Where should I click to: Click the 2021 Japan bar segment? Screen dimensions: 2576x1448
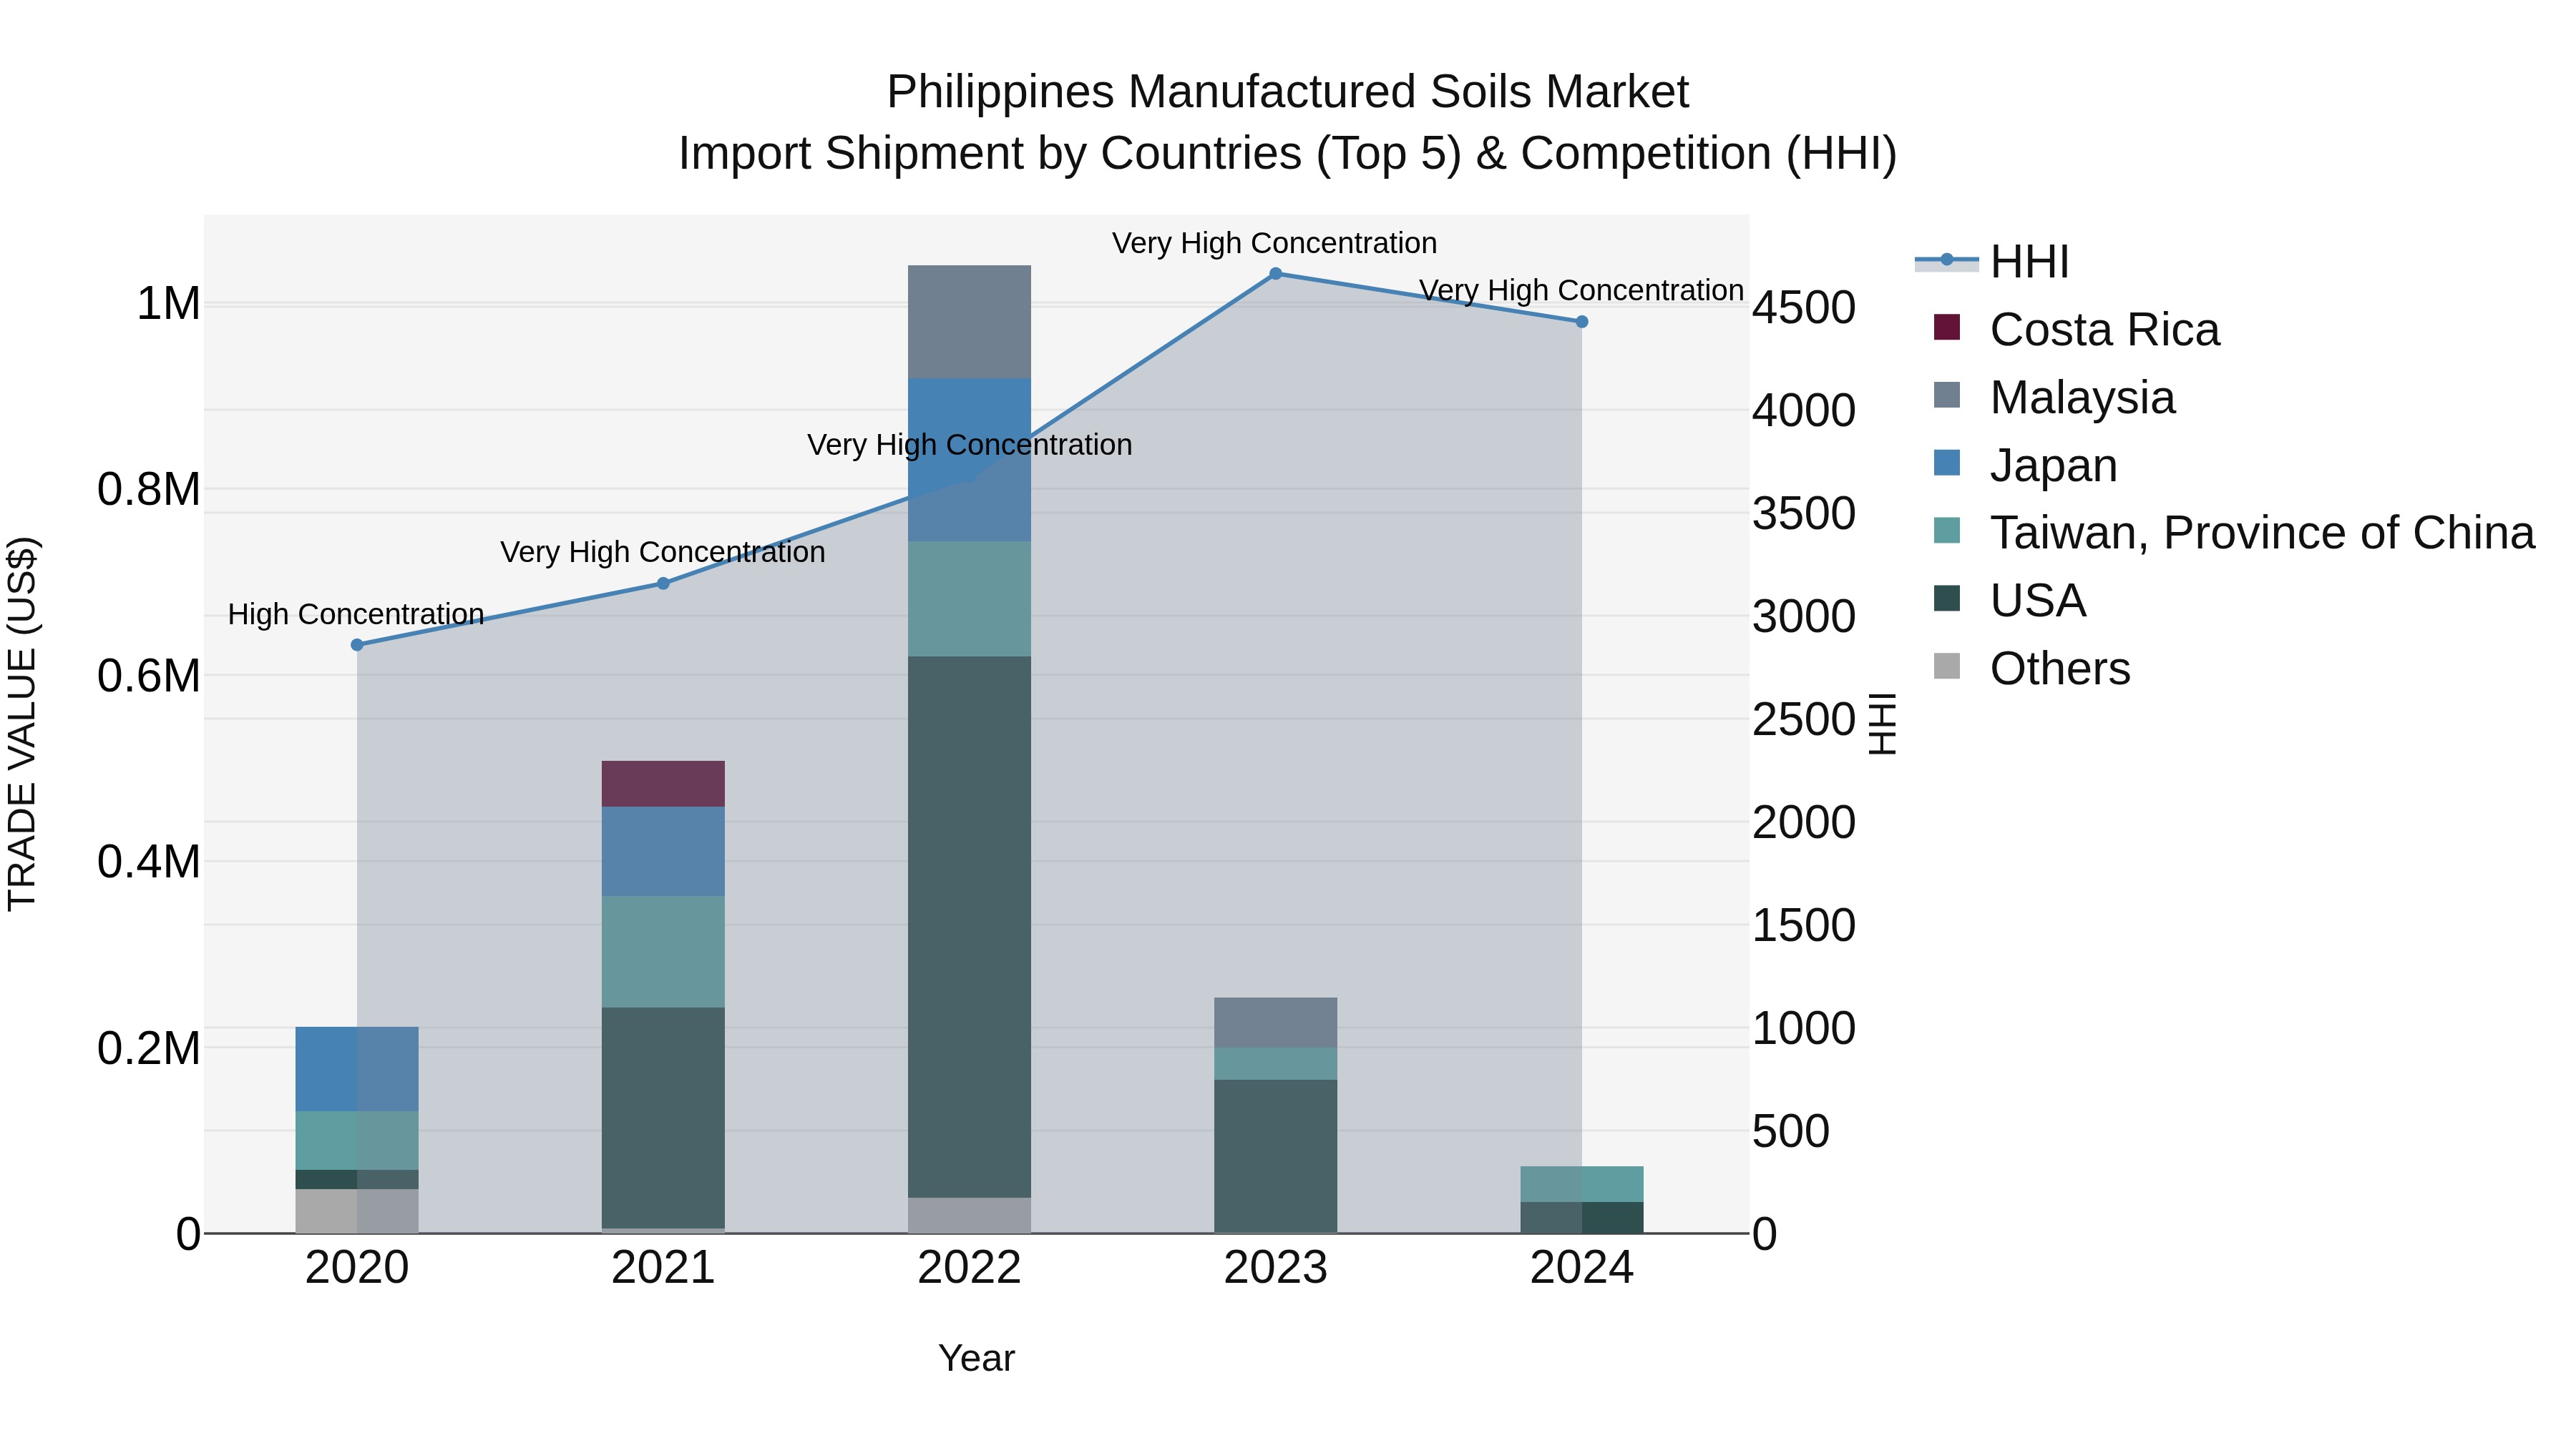(663, 852)
